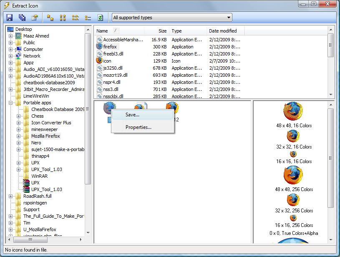Switch to list view mode
Image resolution: width=340 pixels, height=257 pixels.
pos(75,18)
